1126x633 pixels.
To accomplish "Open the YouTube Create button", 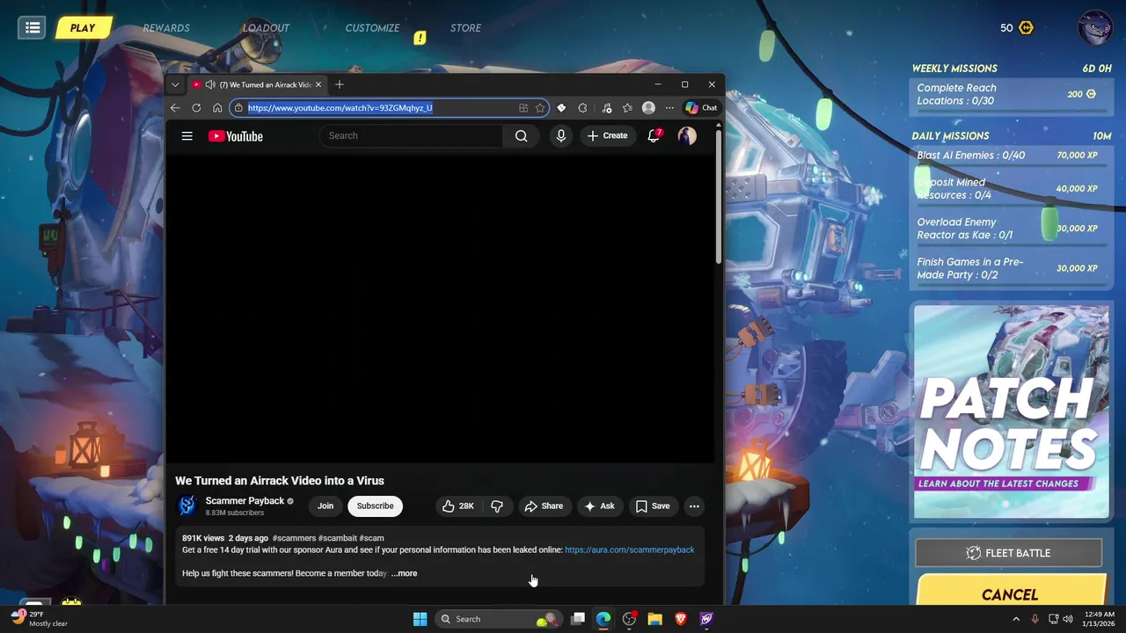I will click(607, 135).
